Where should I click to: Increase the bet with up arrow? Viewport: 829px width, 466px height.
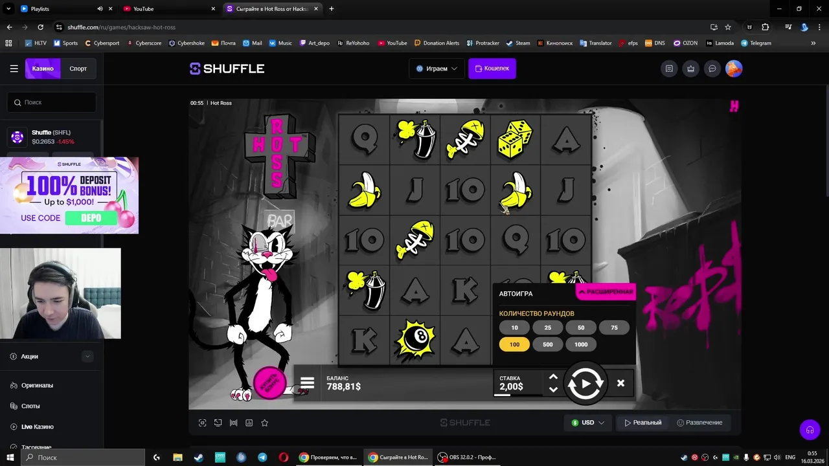553,377
